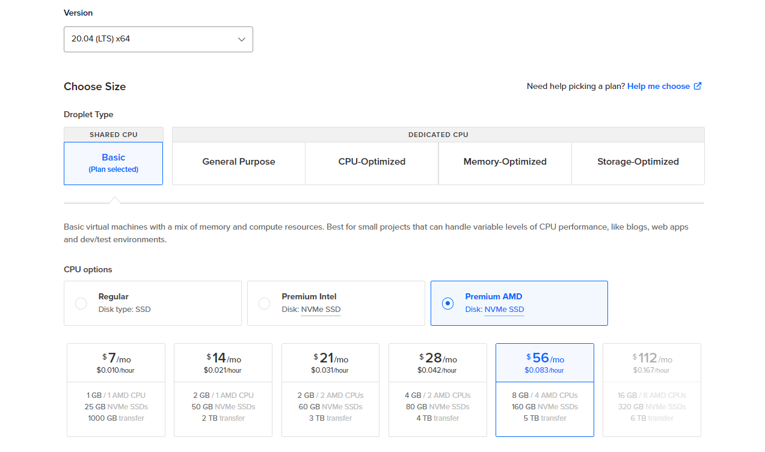Click the DEDICATED CPU header

[438, 135]
